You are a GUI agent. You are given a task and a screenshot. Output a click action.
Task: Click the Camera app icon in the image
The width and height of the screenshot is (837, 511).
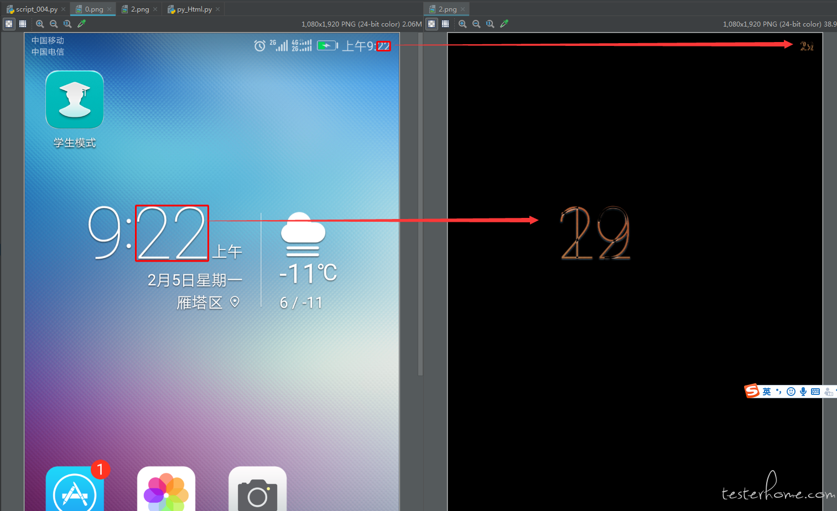point(257,488)
